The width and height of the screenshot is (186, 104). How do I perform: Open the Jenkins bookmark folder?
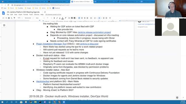[x=42, y=8]
